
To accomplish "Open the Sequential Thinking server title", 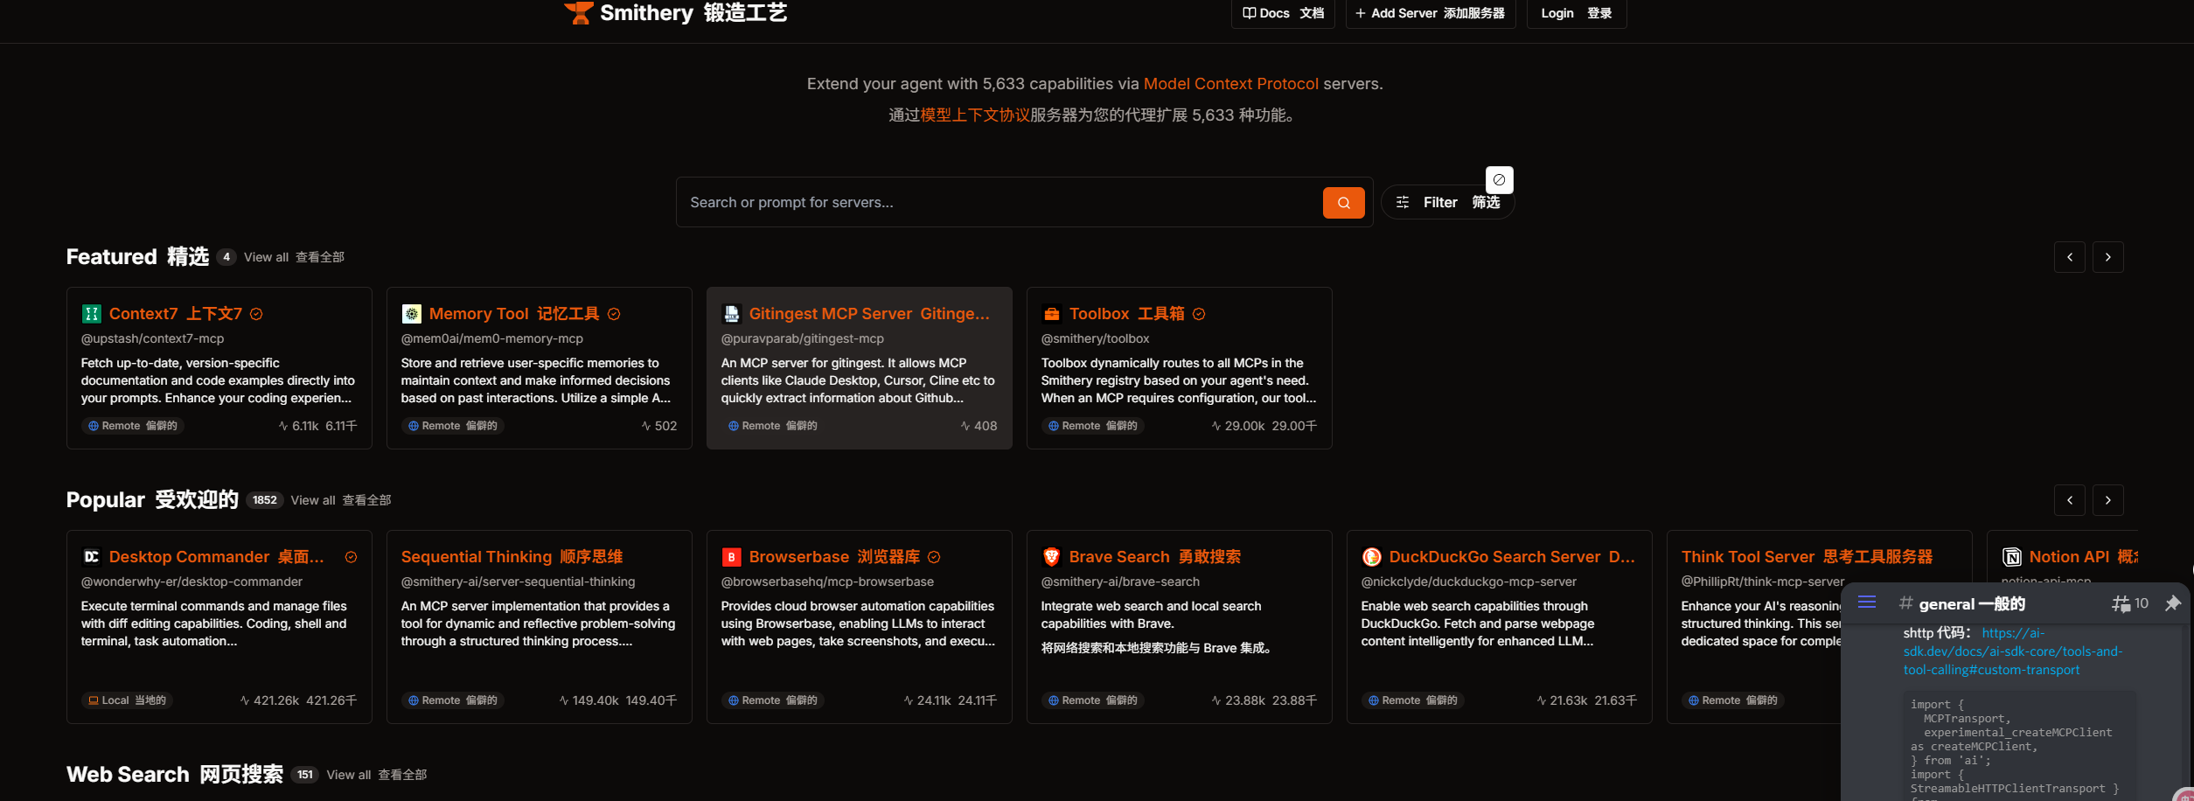I will pyautogui.click(x=512, y=557).
